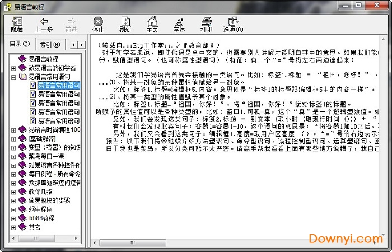Select the 数据库疑难短问短答 tree item

click(x=54, y=183)
